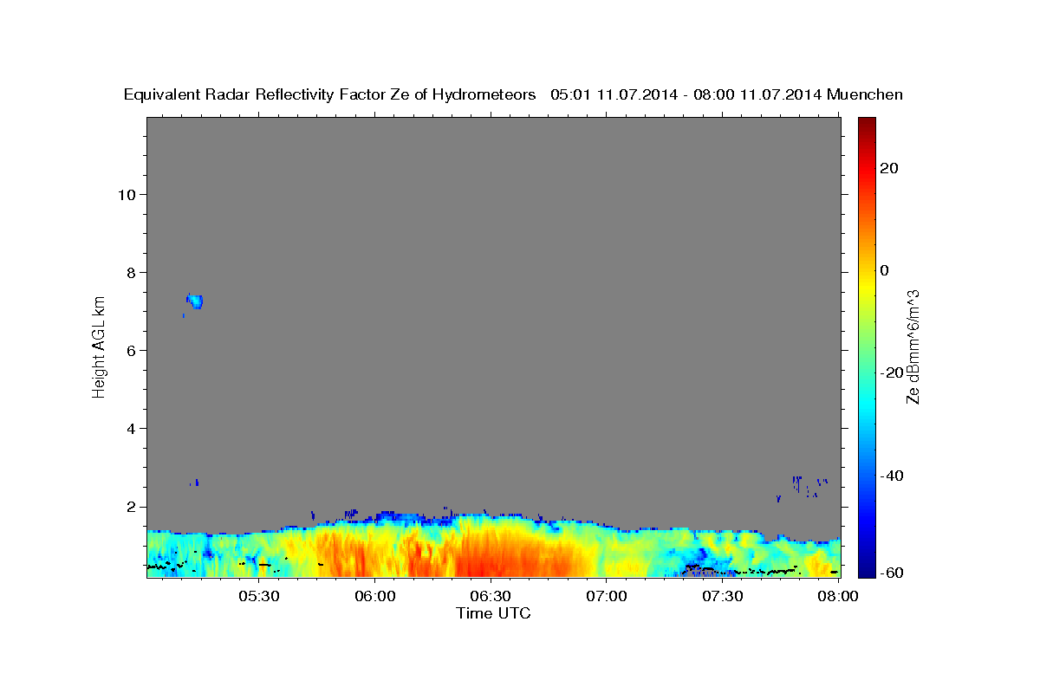
Task: Click the colorbar value 20
Action: click(890, 168)
